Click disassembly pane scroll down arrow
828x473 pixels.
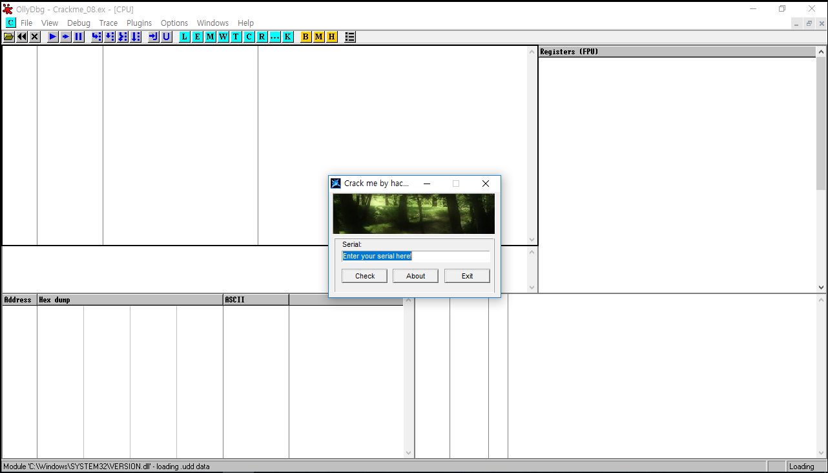(x=532, y=240)
